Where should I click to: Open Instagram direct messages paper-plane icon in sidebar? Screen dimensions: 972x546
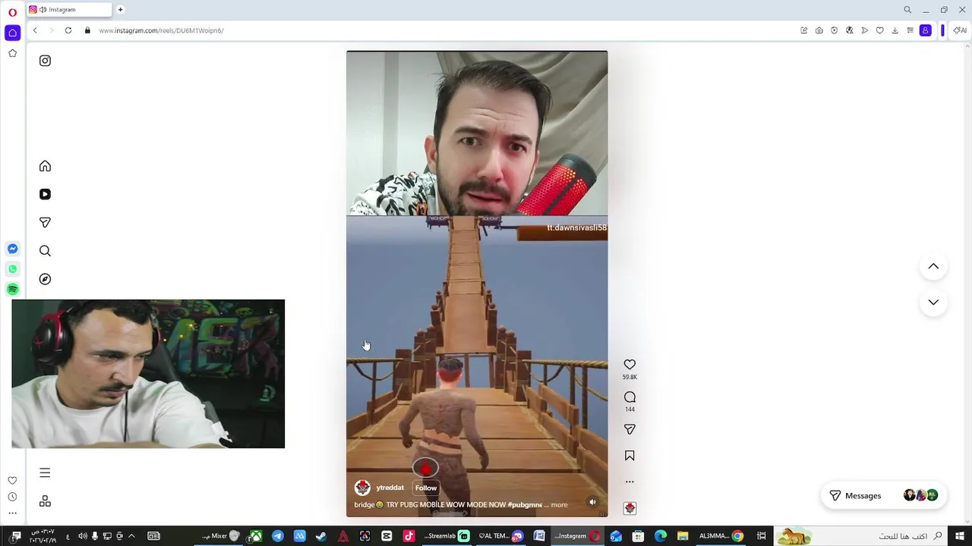tap(45, 222)
